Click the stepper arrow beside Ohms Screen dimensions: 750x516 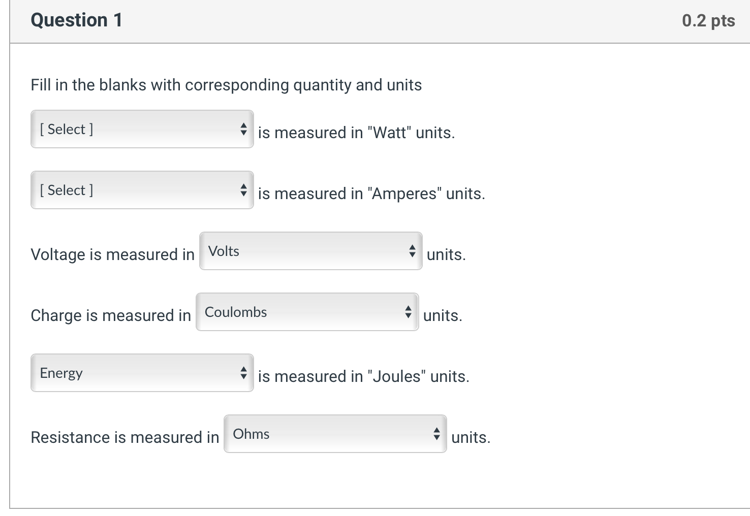coord(436,434)
